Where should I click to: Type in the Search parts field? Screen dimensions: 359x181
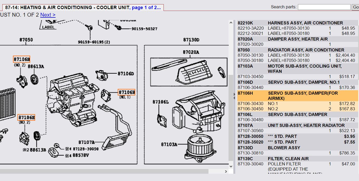tap(324, 7)
